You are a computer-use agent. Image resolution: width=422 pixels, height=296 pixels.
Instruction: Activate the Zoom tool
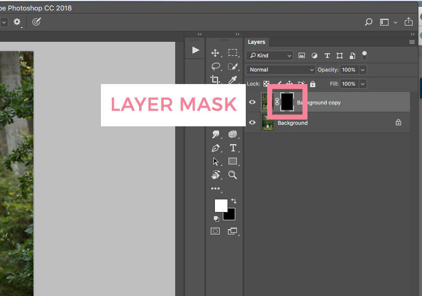[x=233, y=175]
